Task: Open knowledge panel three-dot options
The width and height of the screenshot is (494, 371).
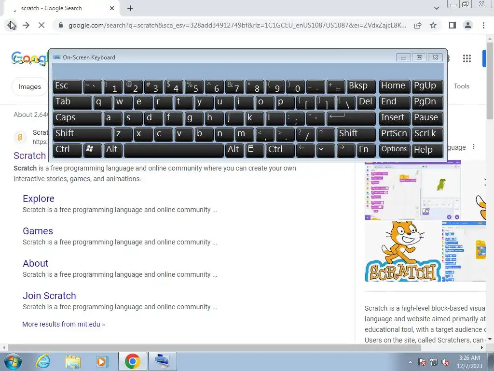Action: click(474, 147)
